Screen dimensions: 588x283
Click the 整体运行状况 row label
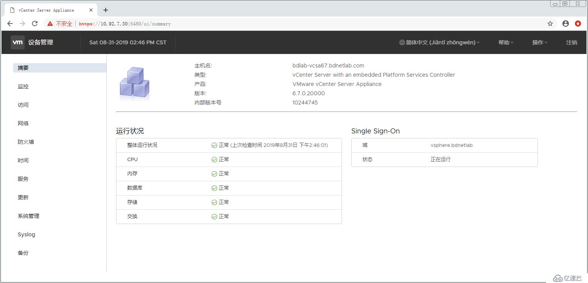(x=142, y=145)
